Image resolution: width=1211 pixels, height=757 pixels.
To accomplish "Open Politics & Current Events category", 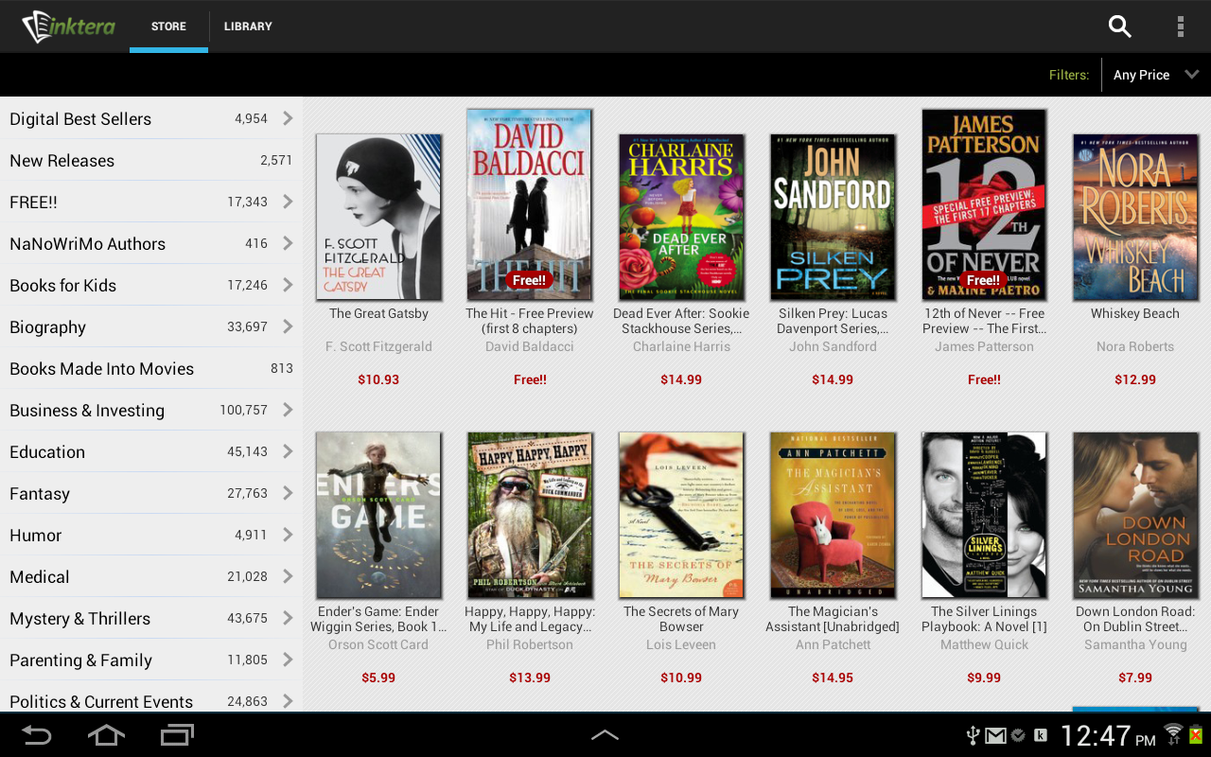I will coord(151,701).
